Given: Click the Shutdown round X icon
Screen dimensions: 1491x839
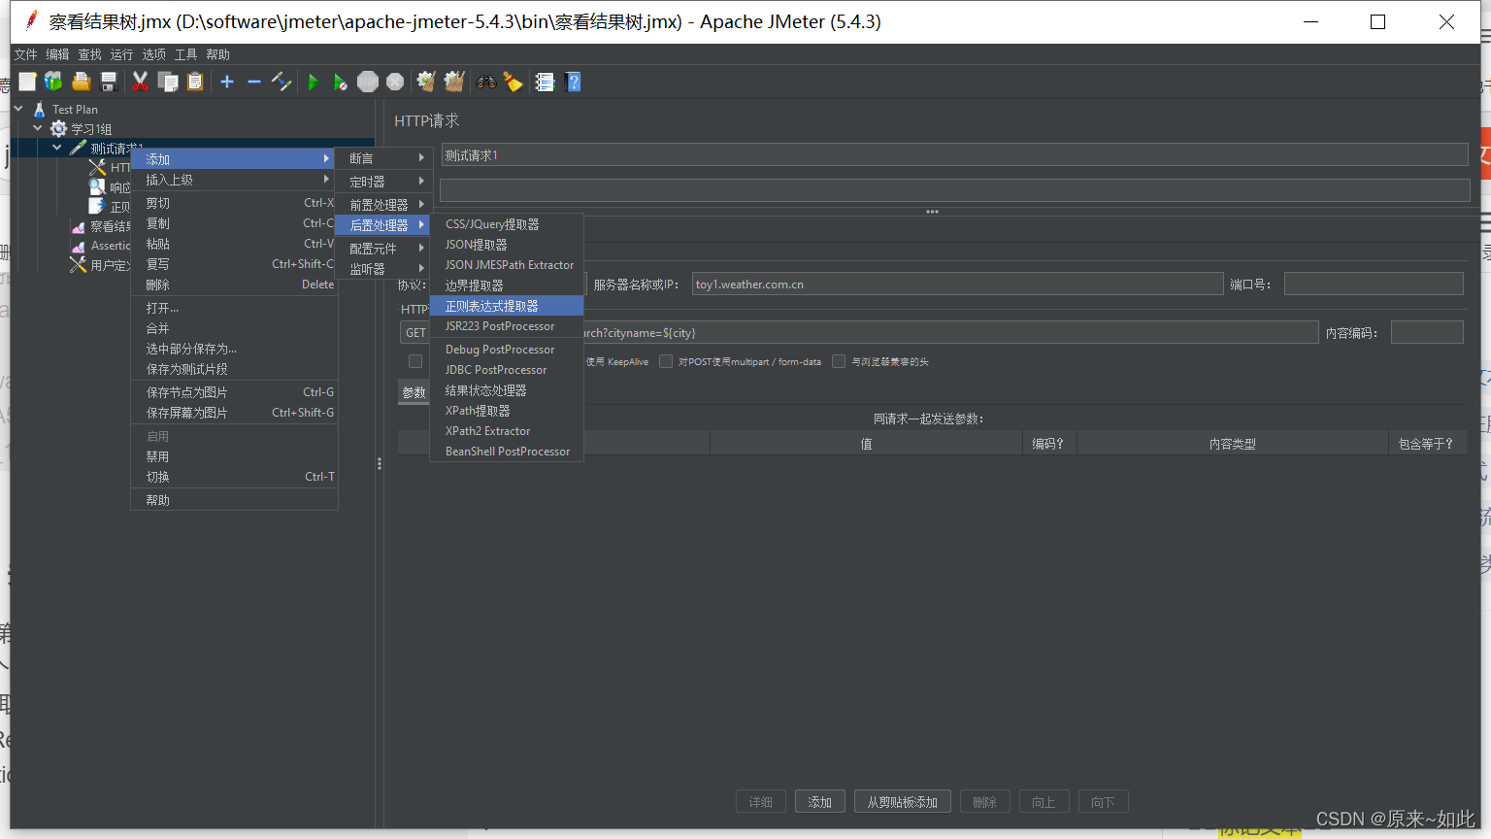Looking at the screenshot, I should pyautogui.click(x=395, y=83).
